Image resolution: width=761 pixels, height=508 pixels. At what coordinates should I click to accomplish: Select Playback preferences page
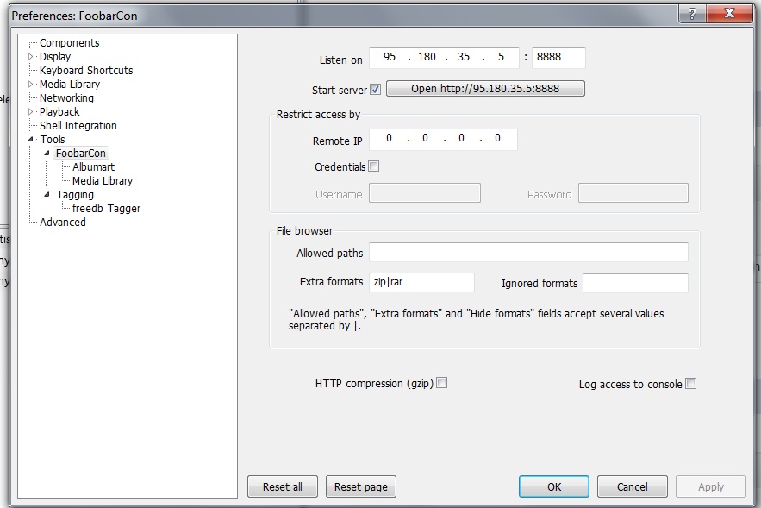pyautogui.click(x=59, y=112)
